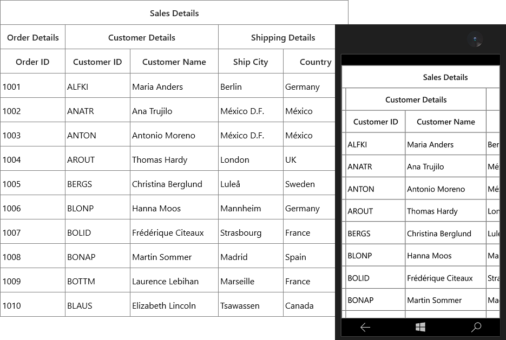Tap the Windows Start logo on phone
Image resolution: width=506 pixels, height=340 pixels.
tap(420, 327)
